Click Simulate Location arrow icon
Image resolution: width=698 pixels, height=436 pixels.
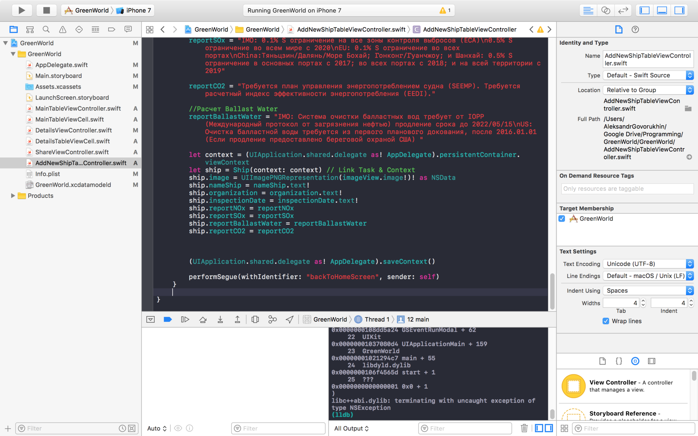pos(290,319)
